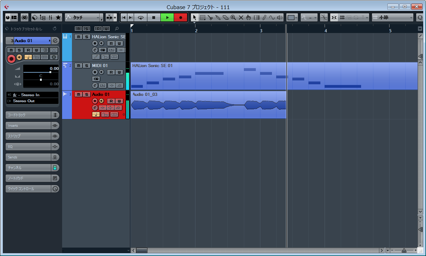Solo the MIDI 01 track
Image resolution: width=426 pixels, height=256 pixels.
86,66
